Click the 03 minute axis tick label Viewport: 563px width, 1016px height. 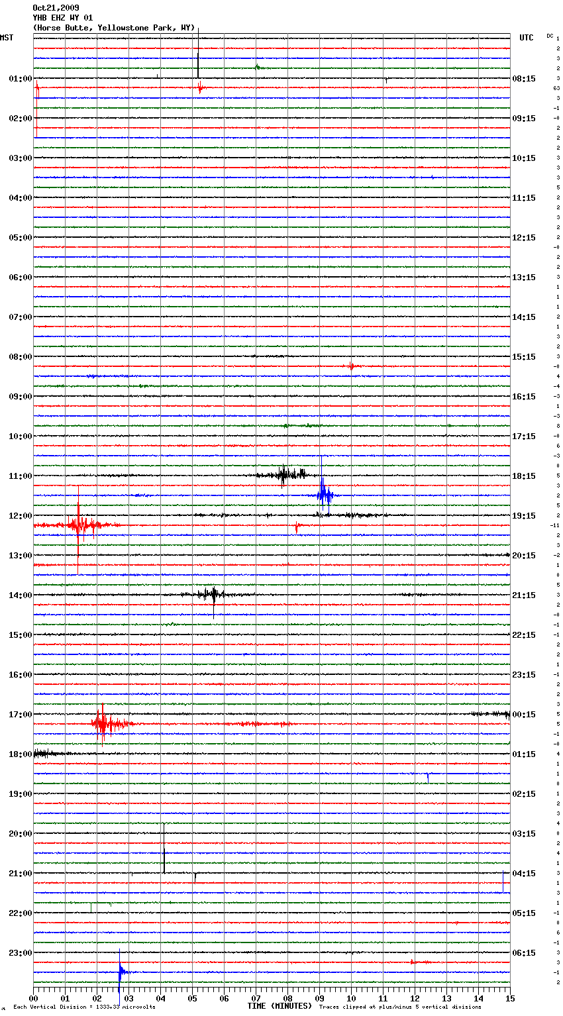128,998
